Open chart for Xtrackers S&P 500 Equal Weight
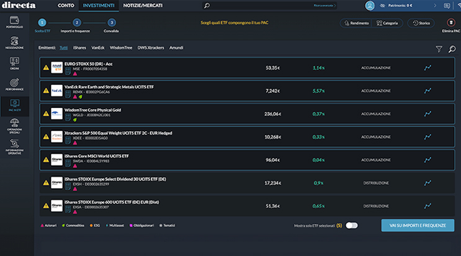This screenshot has height=256, width=461. 427,137
